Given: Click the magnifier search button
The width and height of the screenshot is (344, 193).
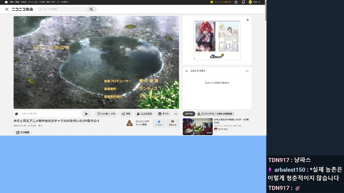Looking at the screenshot, I should (91, 9).
